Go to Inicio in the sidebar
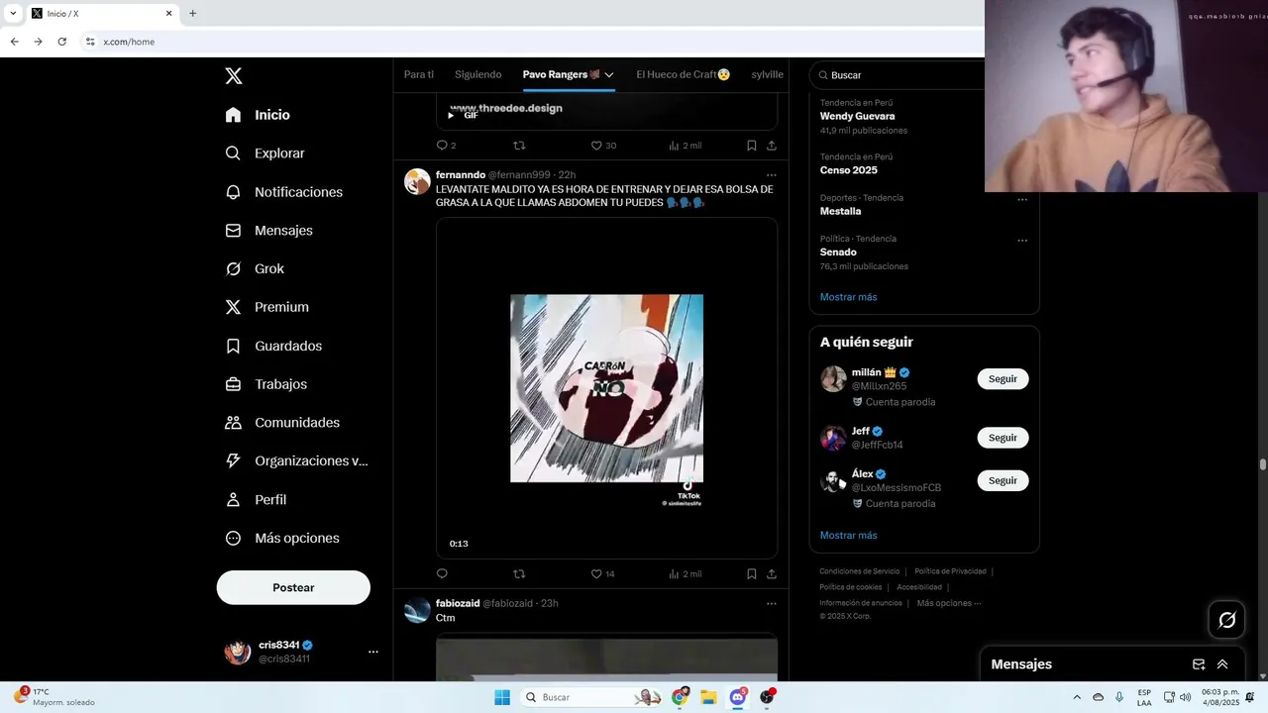This screenshot has height=713, width=1268. pyautogui.click(x=258, y=115)
